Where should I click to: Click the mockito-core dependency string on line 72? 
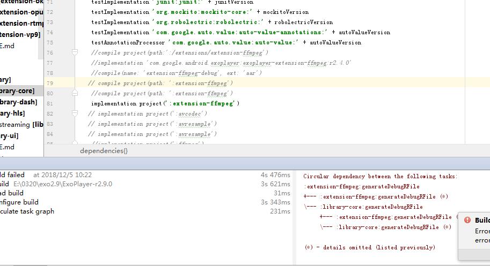(202, 12)
